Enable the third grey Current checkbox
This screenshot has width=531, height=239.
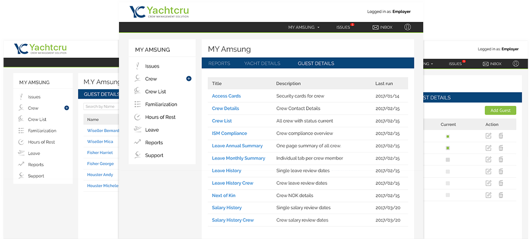coord(448,159)
